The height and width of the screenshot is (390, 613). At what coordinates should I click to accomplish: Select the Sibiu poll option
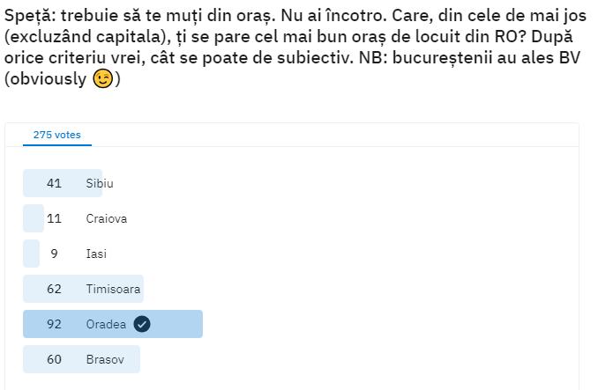[100, 183]
